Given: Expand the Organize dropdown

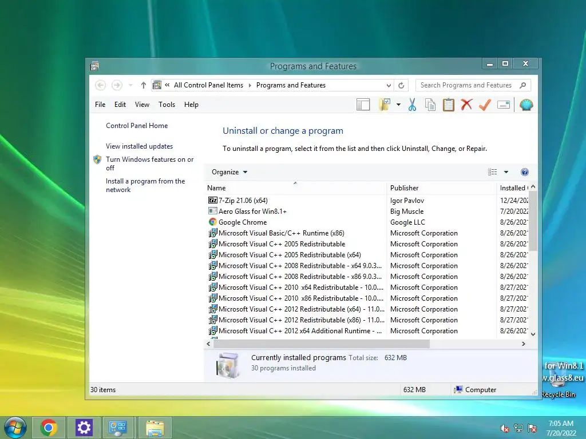Looking at the screenshot, I should point(229,172).
